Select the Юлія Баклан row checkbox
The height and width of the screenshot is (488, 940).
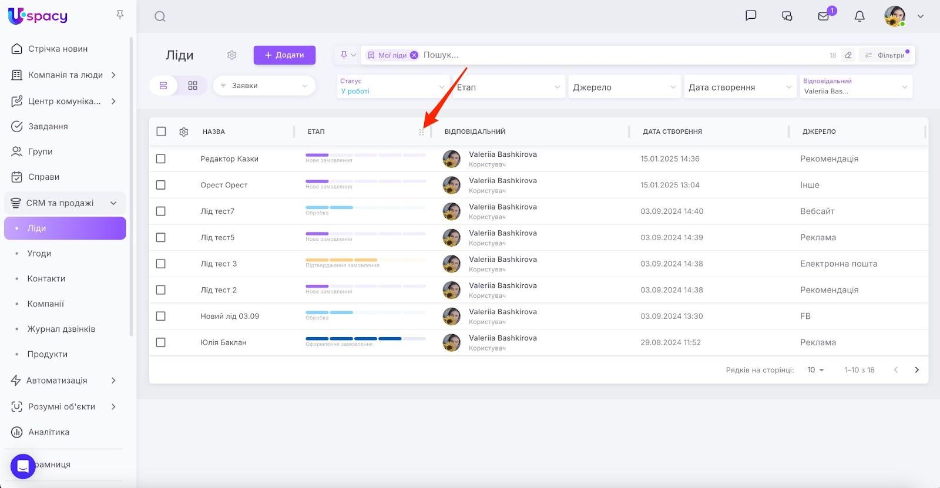161,342
